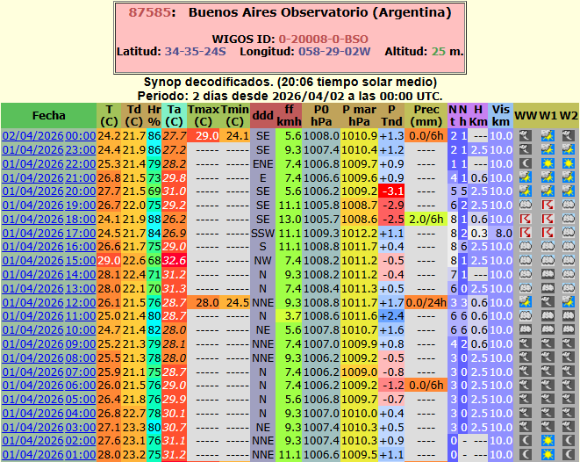Click the cloud height value 0.3
This screenshot has height=462, width=580.
pyautogui.click(x=478, y=234)
